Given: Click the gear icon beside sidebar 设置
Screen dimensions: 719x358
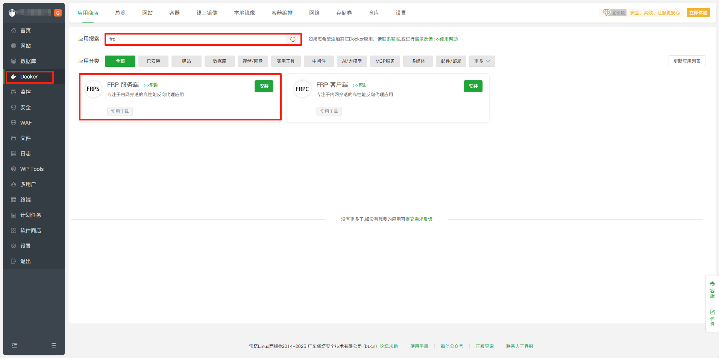Looking at the screenshot, I should click(14, 246).
